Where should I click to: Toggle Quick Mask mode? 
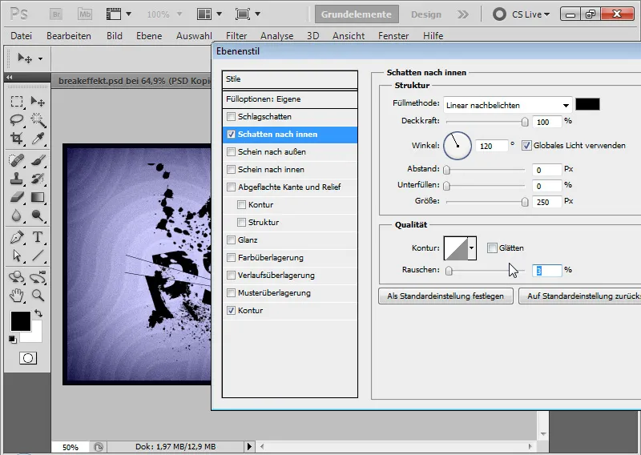[x=28, y=358]
